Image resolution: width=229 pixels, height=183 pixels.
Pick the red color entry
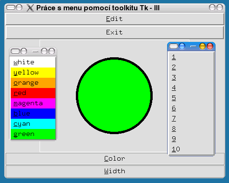pos(33,93)
